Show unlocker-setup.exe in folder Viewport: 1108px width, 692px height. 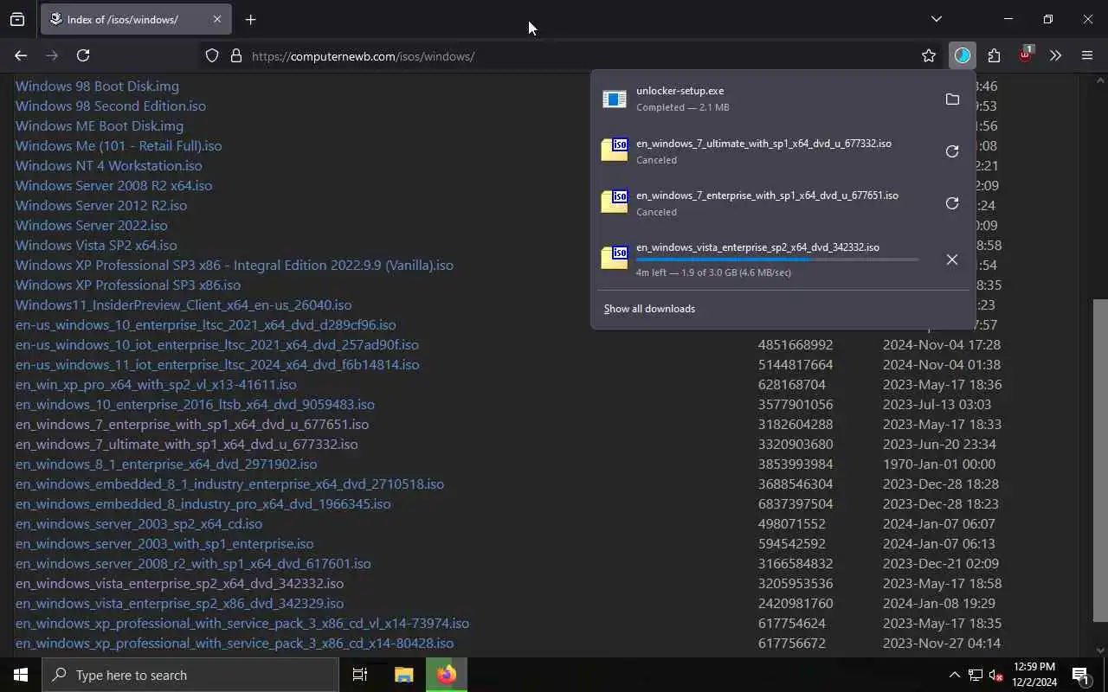click(x=952, y=99)
